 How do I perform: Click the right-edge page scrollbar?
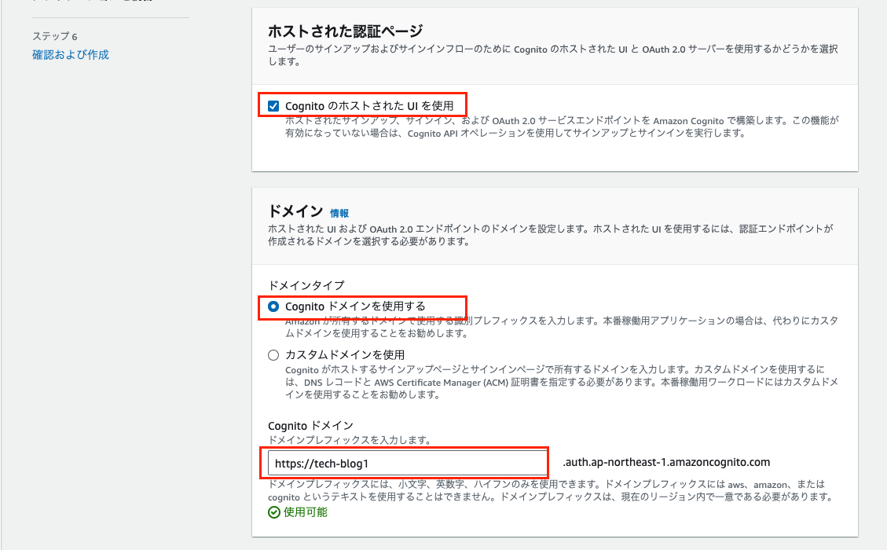884,275
